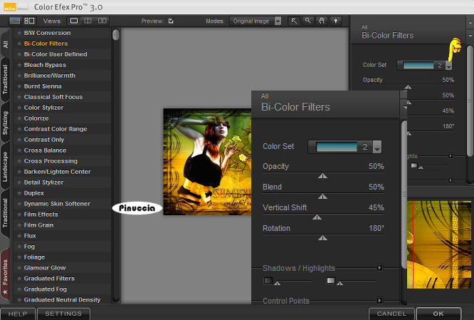Click Opacity slider handle in the enlarged panel
Viewport: 474px width, 320px height.
tap(322, 176)
